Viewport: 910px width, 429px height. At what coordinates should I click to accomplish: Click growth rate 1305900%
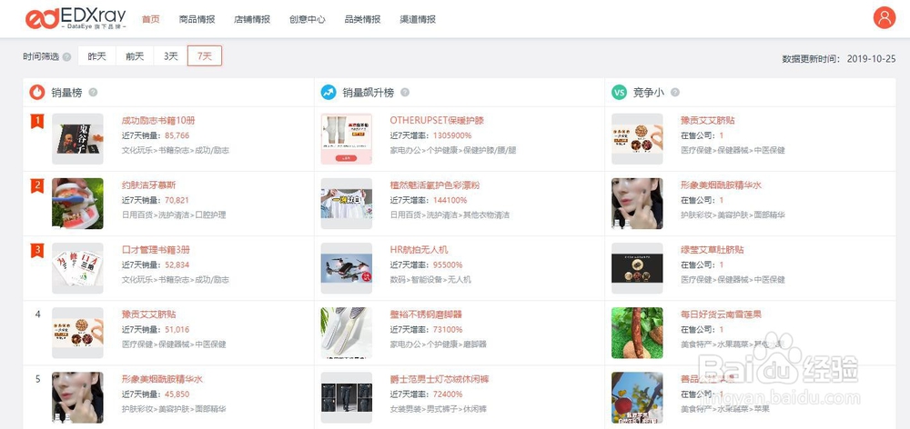[x=452, y=135]
